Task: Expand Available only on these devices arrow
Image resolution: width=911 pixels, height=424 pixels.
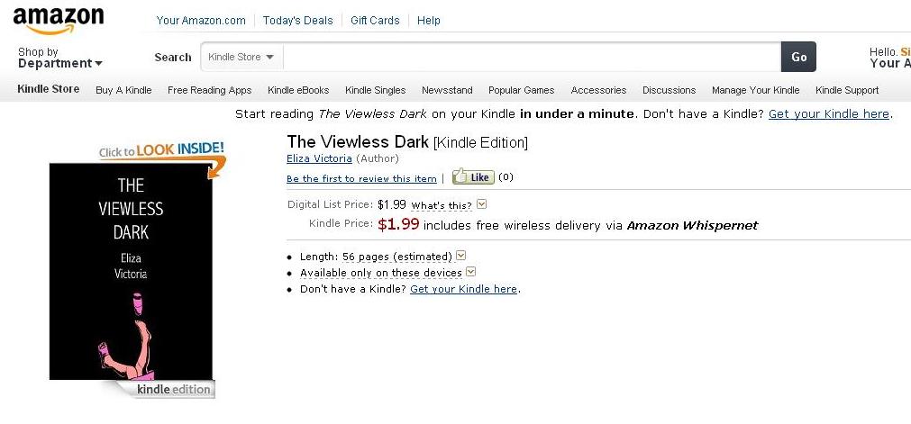Action: click(x=471, y=272)
